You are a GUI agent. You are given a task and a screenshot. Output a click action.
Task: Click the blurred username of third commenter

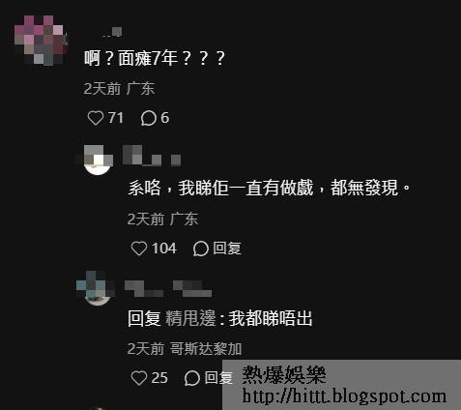click(168, 288)
